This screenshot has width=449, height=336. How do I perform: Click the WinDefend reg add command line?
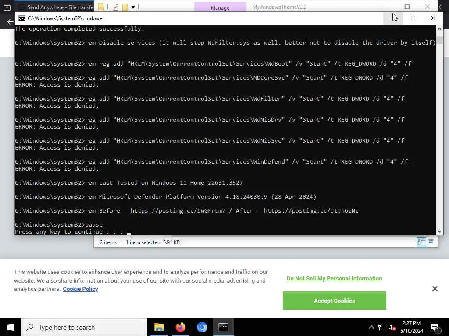(211, 162)
